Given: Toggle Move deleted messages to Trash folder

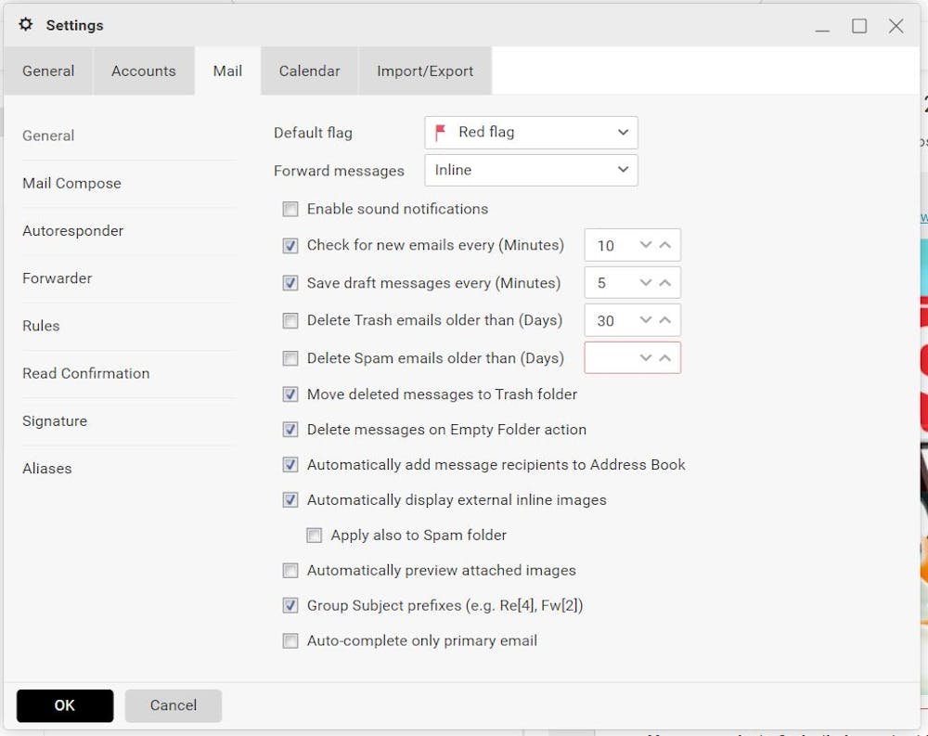Looking at the screenshot, I should pyautogui.click(x=290, y=394).
